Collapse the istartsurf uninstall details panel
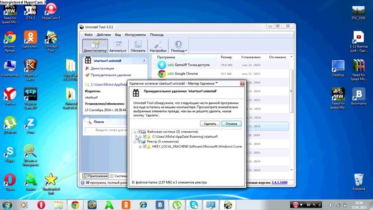 click(x=144, y=61)
